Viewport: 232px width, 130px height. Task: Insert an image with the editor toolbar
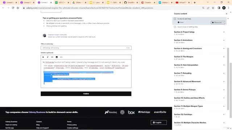click(x=57, y=57)
